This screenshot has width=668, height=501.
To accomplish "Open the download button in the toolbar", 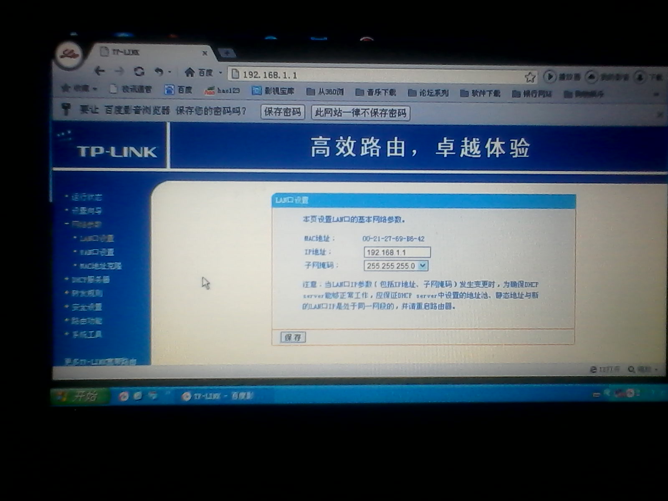I will [648, 77].
